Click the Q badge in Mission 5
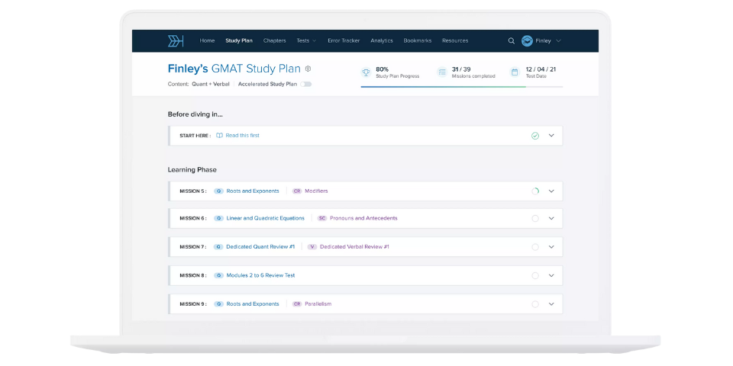The width and height of the screenshot is (733, 366). click(218, 191)
